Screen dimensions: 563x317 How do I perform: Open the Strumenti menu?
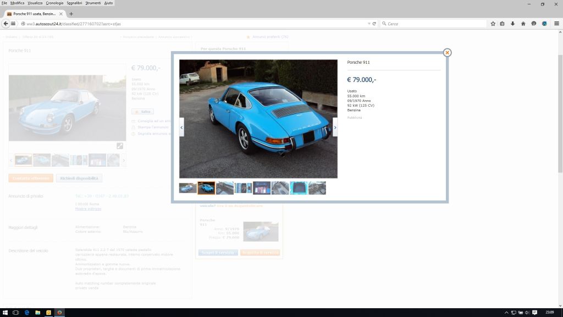[93, 3]
